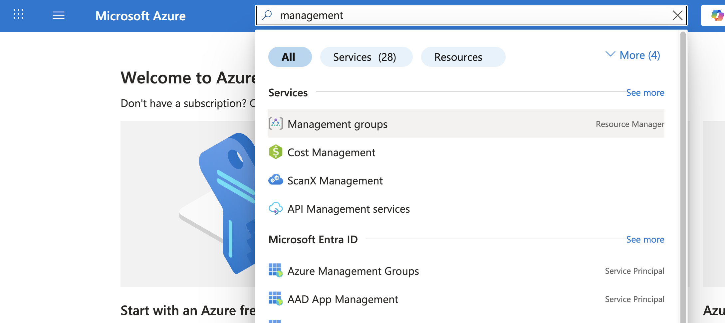Click the search results scrollbar
This screenshot has width=725, height=323.
tap(683, 166)
